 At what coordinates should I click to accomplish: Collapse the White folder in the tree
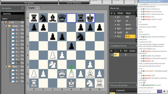click(6, 26)
